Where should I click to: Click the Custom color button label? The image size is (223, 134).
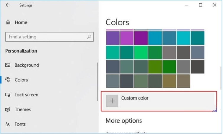[x=135, y=98]
